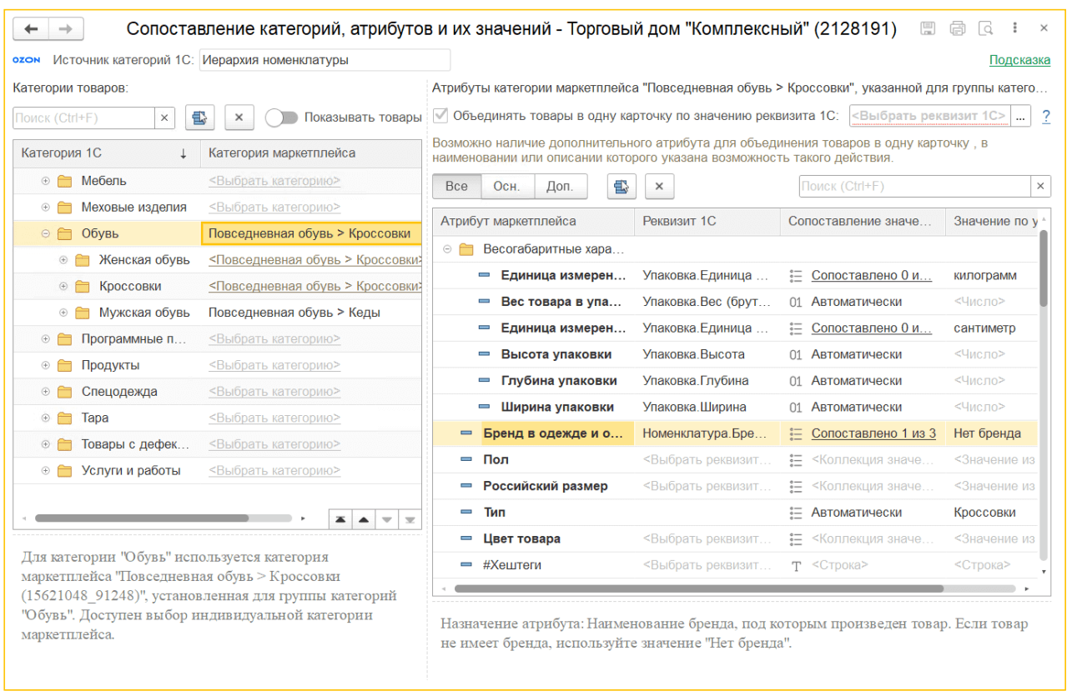This screenshot has width=1072, height=696.
Task: Click the back navigation arrow
Action: tap(32, 29)
